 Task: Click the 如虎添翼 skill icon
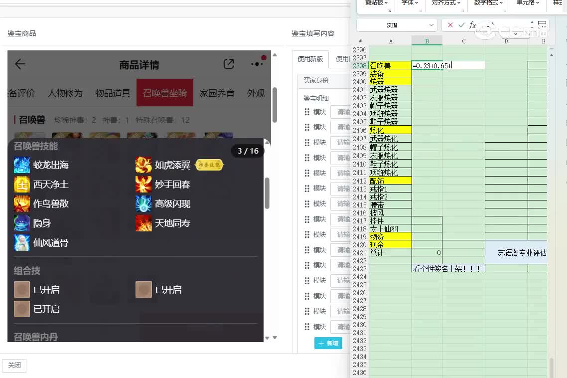(143, 165)
